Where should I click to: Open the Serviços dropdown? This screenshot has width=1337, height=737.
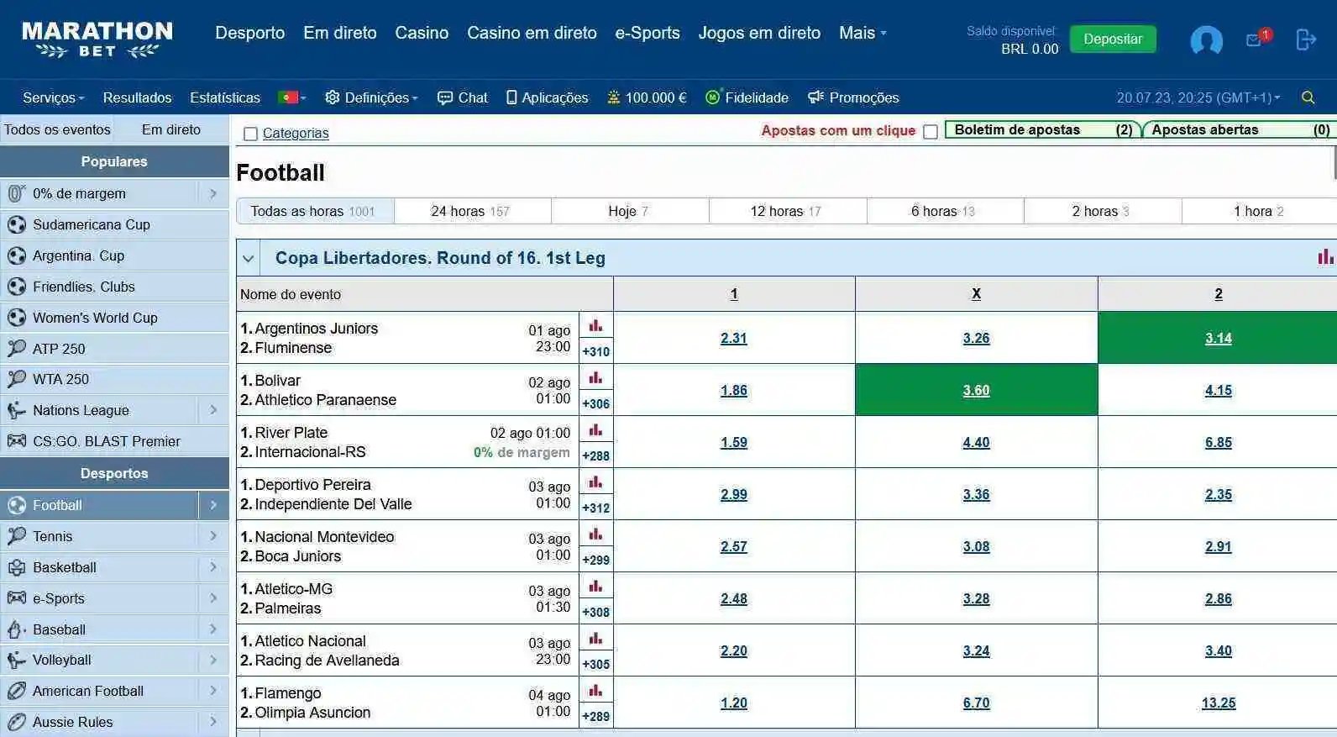[54, 97]
